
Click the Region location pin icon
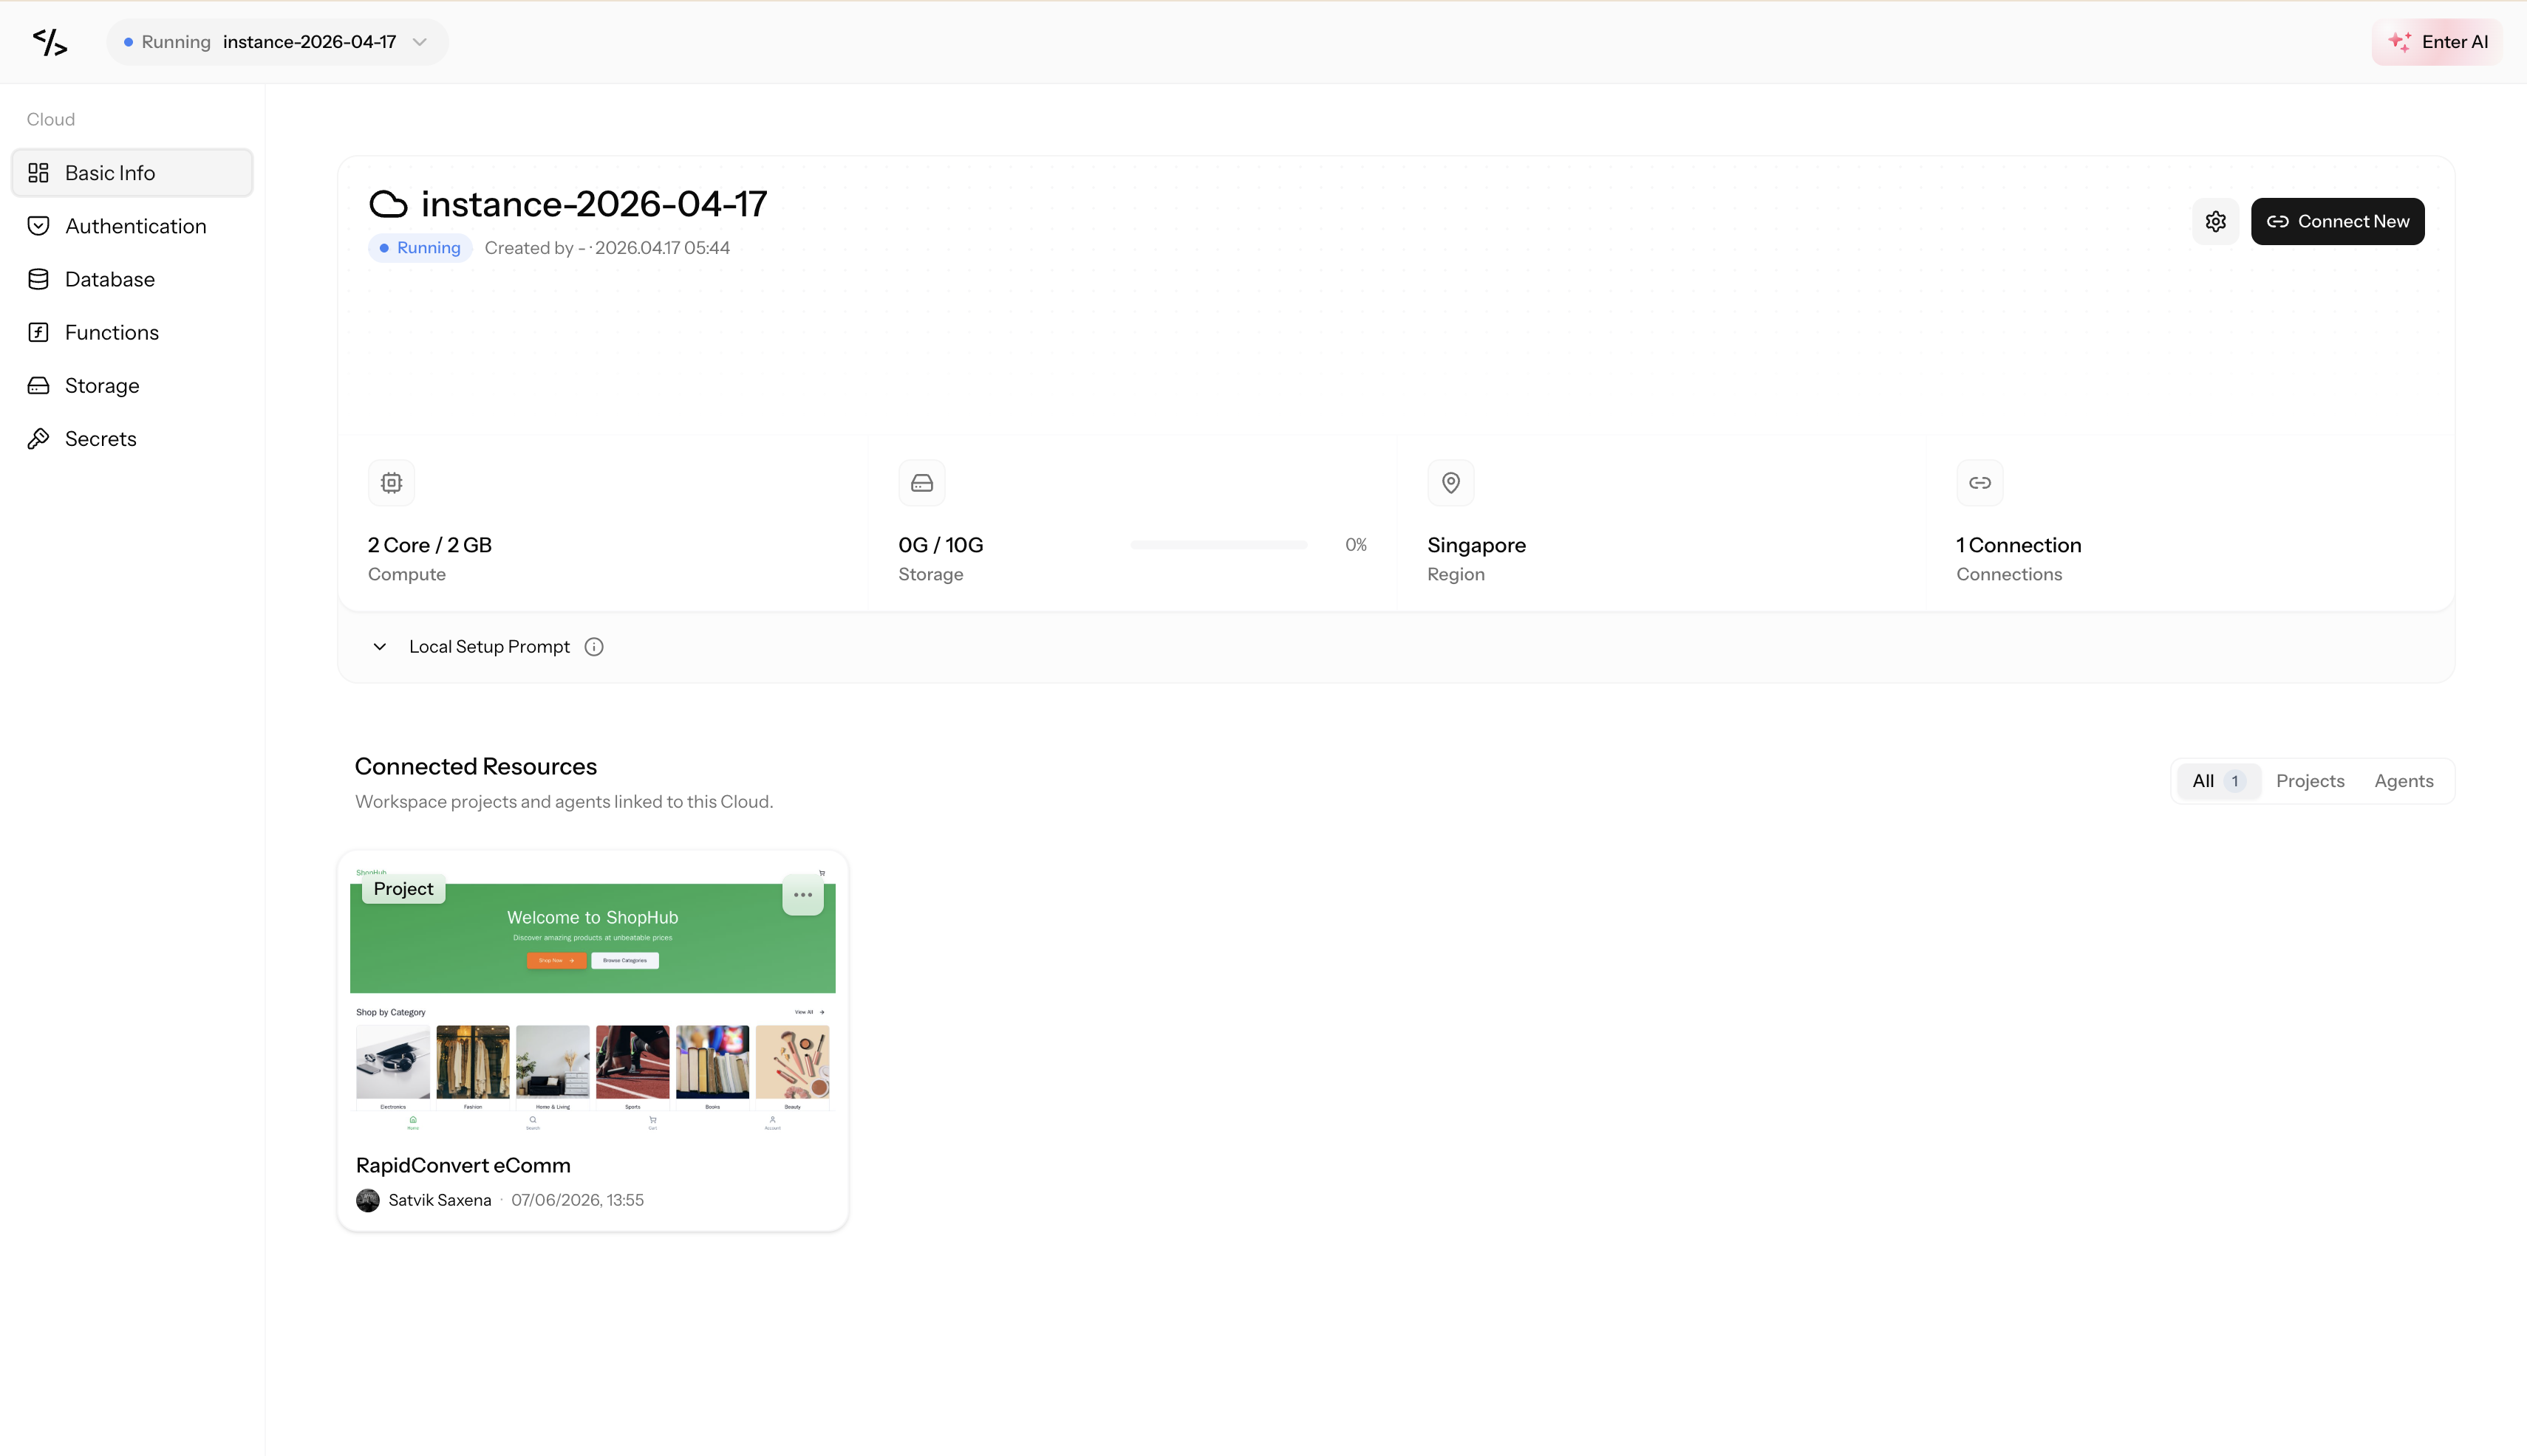pyautogui.click(x=1450, y=483)
